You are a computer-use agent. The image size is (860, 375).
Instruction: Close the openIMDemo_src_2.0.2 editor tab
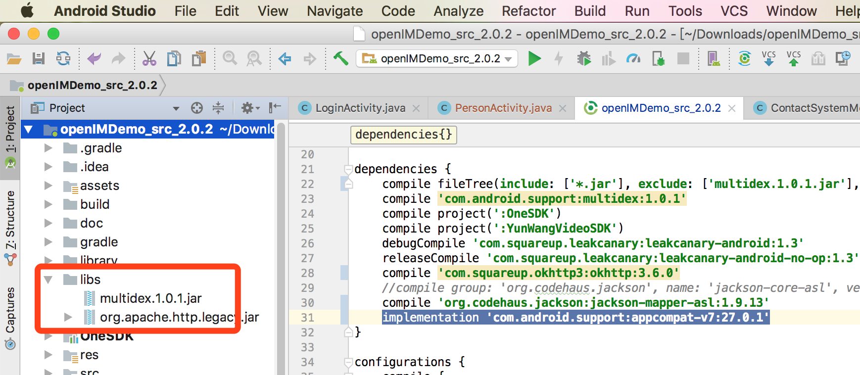pos(732,108)
